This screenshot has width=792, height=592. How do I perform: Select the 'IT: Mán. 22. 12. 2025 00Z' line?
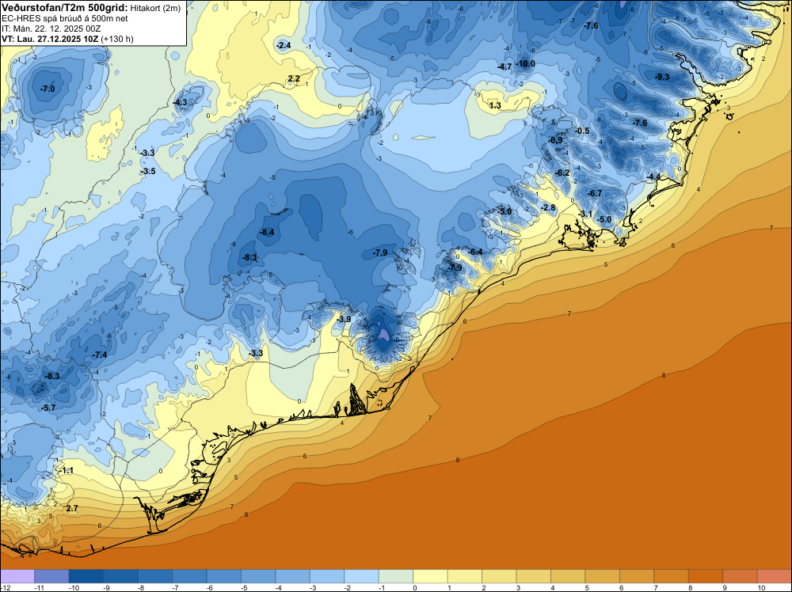click(51, 28)
